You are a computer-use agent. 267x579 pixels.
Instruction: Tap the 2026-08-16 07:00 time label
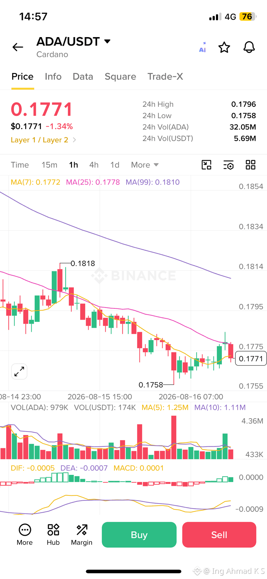tap(191, 397)
